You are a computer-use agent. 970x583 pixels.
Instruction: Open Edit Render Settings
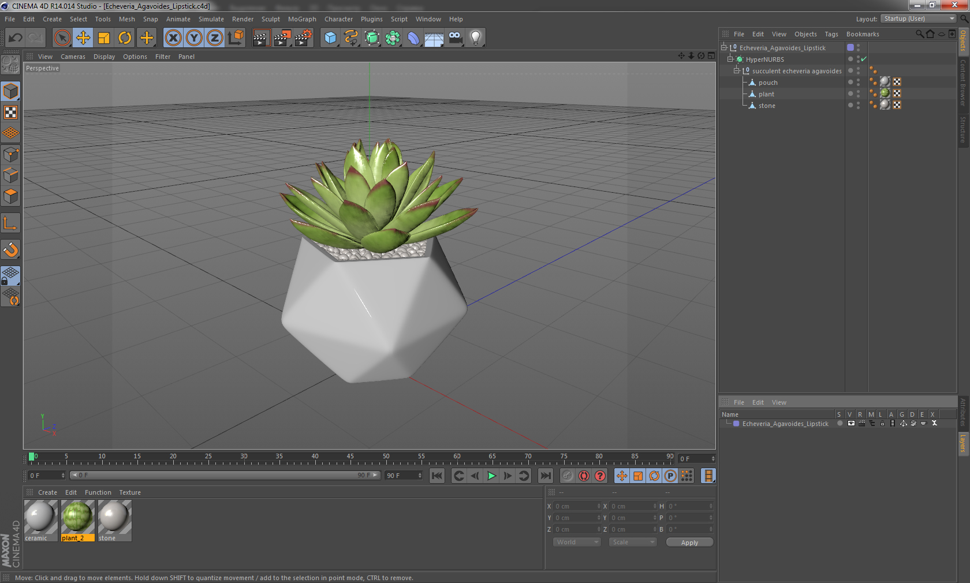(304, 38)
